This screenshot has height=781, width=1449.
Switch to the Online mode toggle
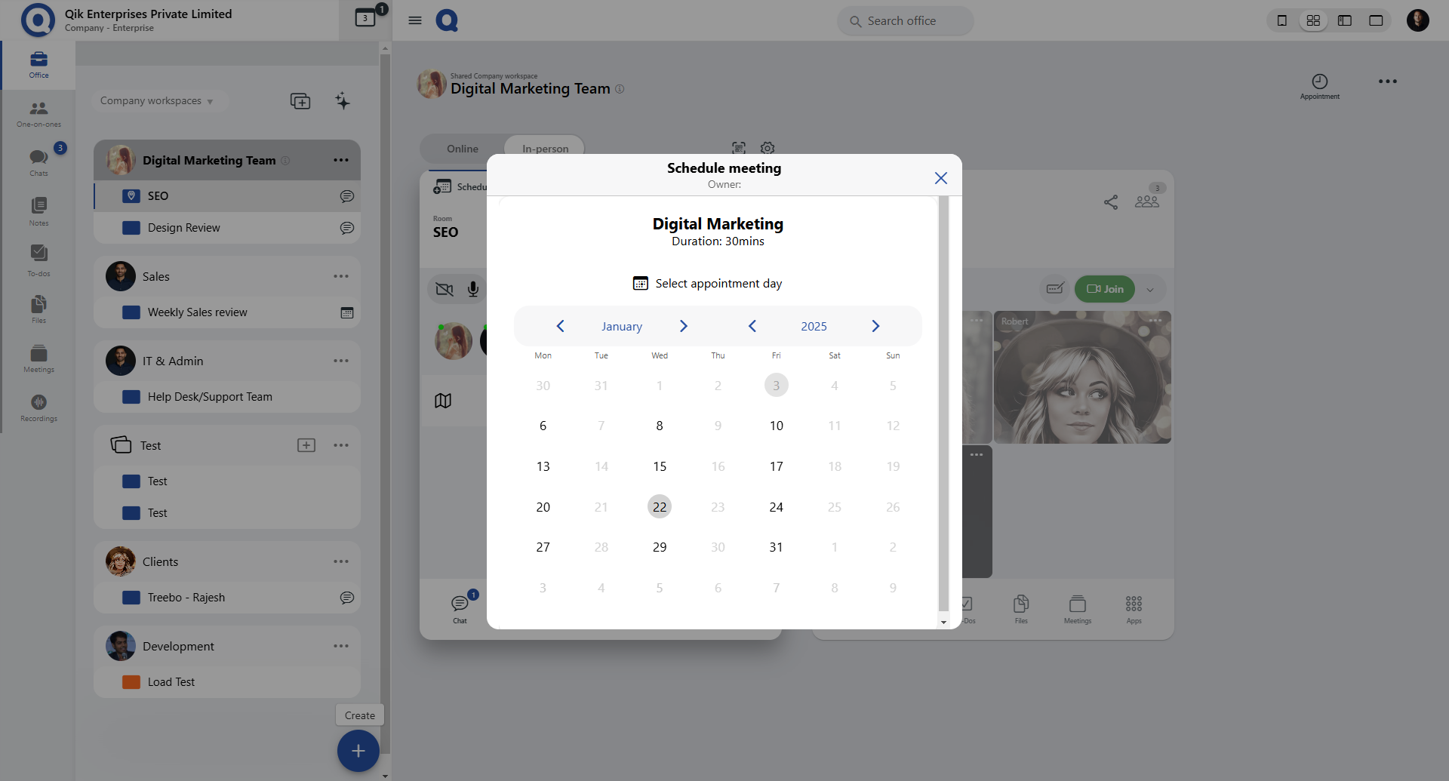[x=462, y=149]
